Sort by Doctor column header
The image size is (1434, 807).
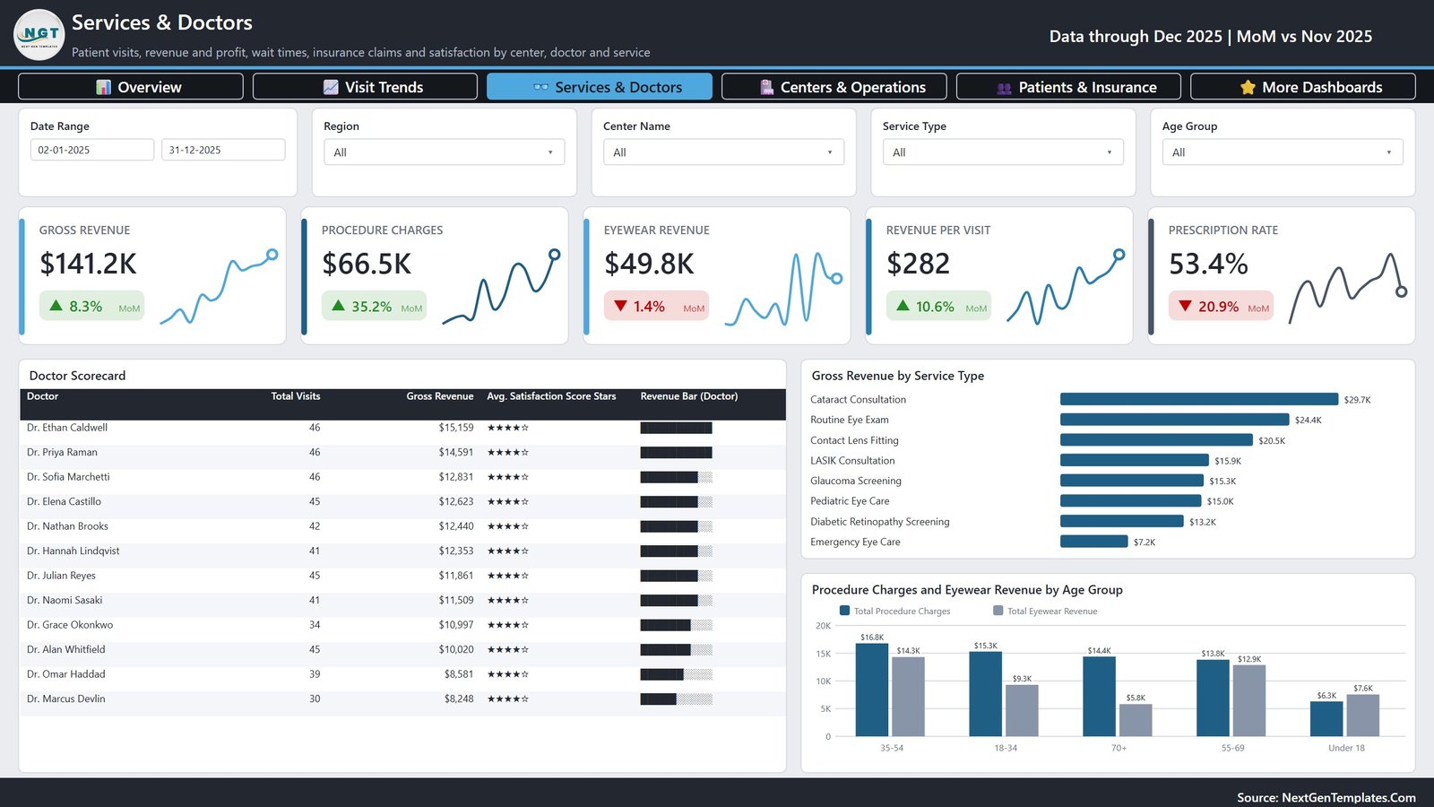pyautogui.click(x=42, y=396)
